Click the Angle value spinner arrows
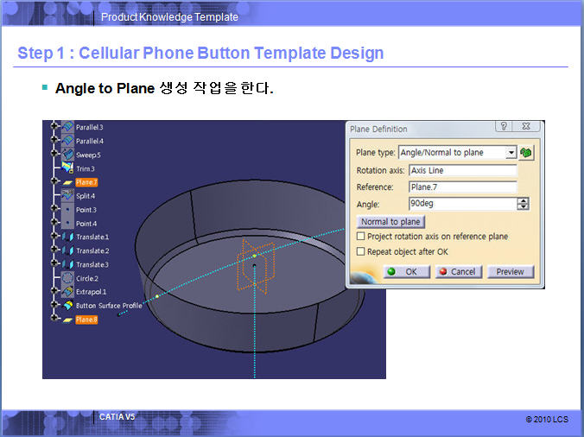 click(x=523, y=204)
